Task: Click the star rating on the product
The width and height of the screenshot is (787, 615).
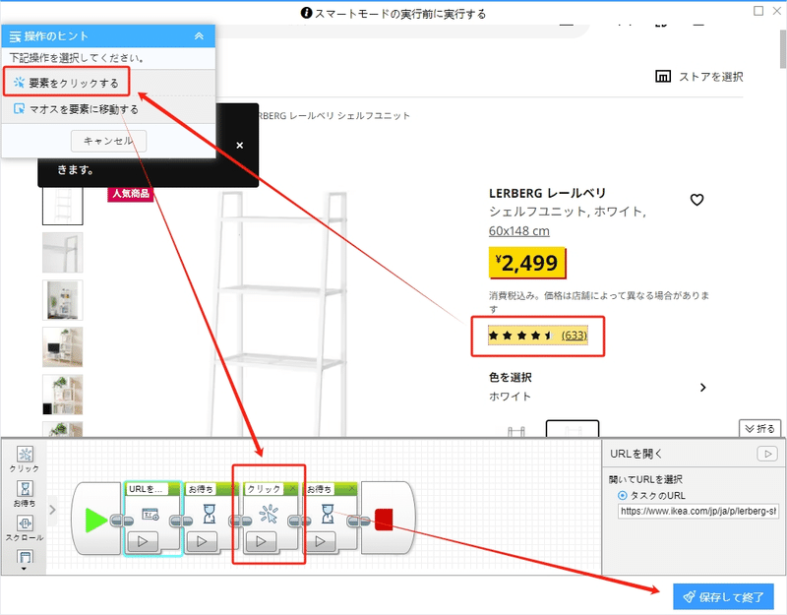Action: click(x=520, y=336)
